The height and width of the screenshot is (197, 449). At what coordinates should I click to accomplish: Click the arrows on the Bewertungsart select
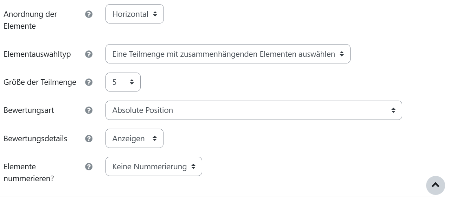click(393, 110)
